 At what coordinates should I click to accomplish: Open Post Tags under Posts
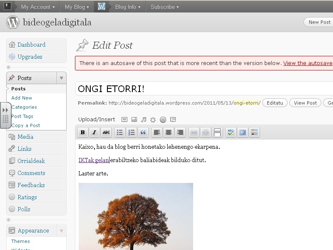point(22,116)
